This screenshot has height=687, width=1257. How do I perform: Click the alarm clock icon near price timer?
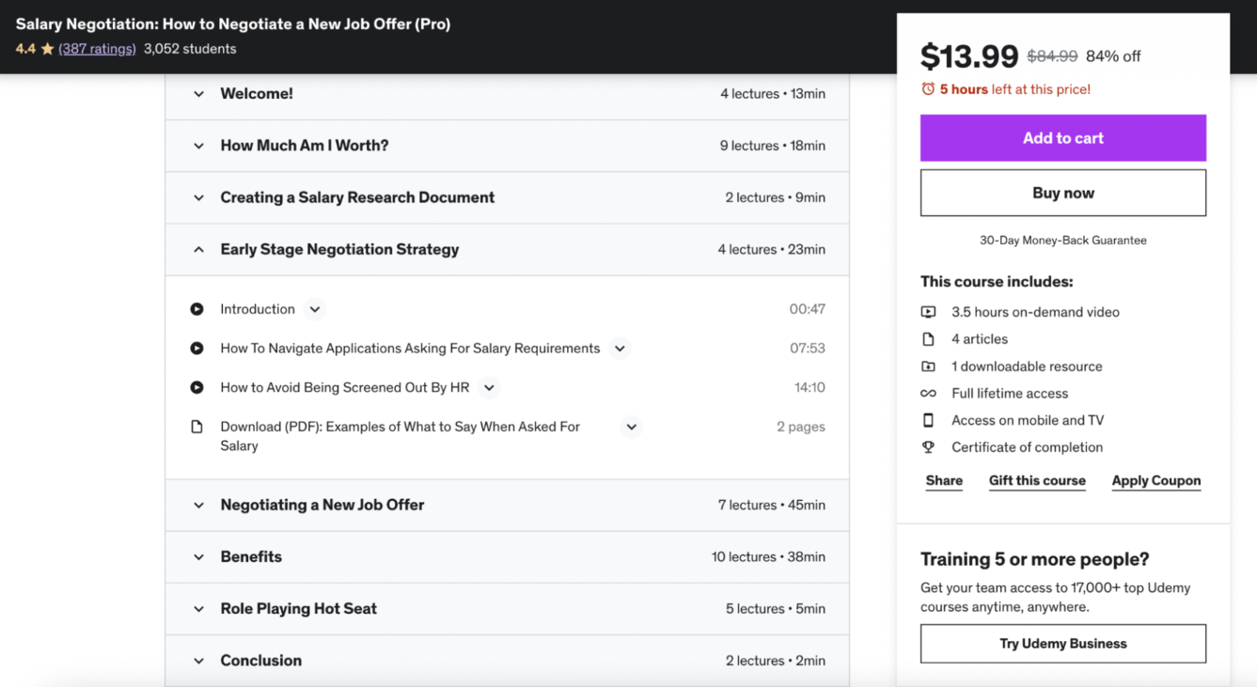[928, 89]
